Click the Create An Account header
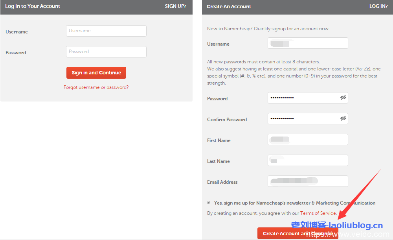This screenshot has height=240, width=393. pos(229,6)
